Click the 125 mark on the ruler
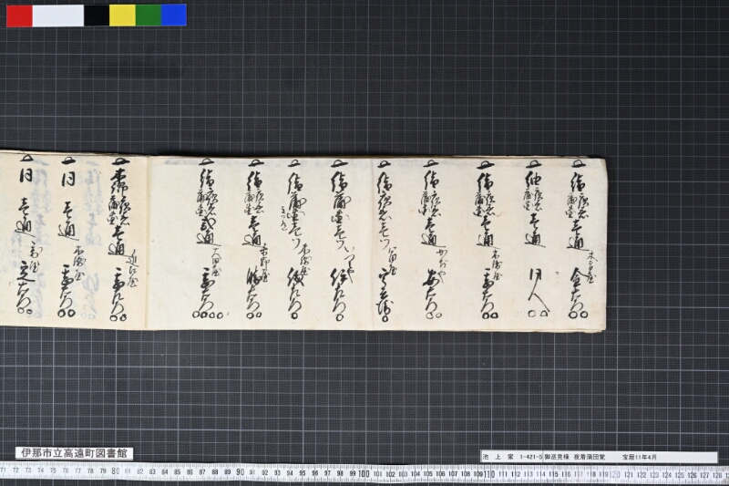Screen dimensions: 729x486 pos(679,475)
